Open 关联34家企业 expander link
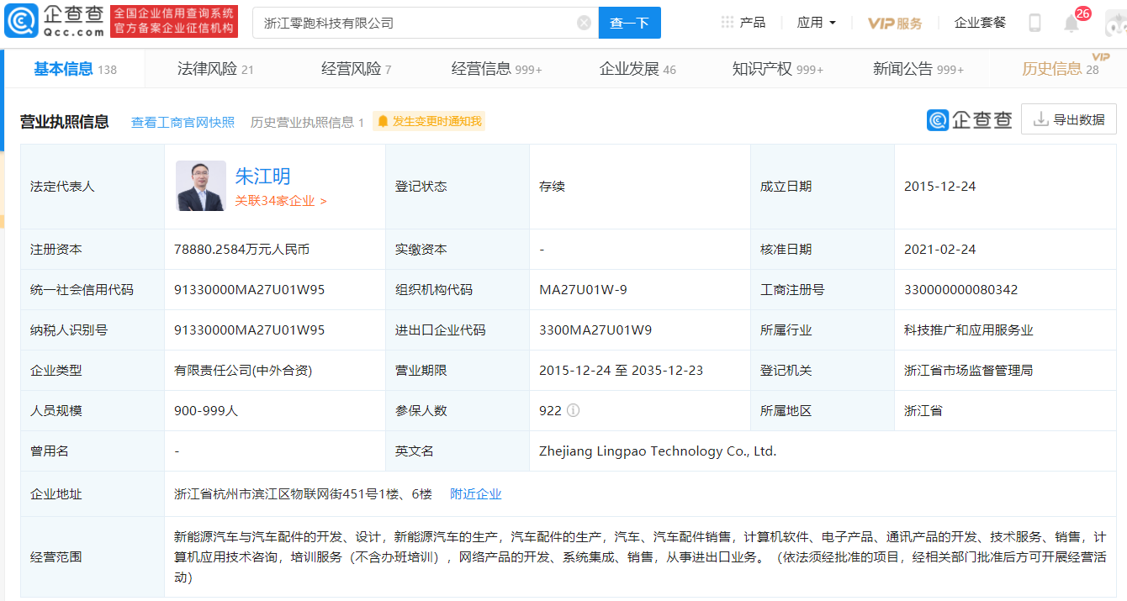This screenshot has height=601, width=1127. (281, 201)
